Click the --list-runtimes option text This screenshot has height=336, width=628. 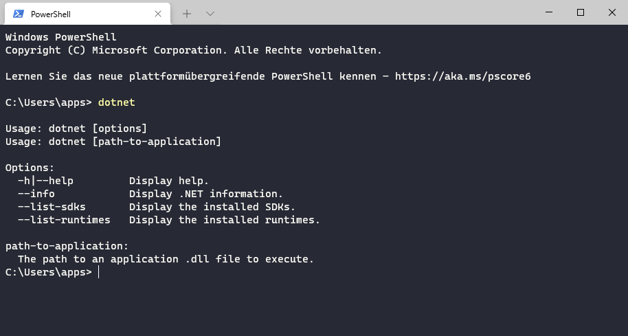[x=64, y=220]
